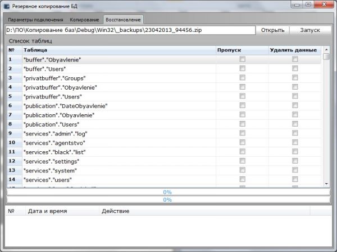This screenshot has height=252, width=337.
Task: Check Удалить данные for "privatbuffer"."Groups"
Action: point(295,78)
